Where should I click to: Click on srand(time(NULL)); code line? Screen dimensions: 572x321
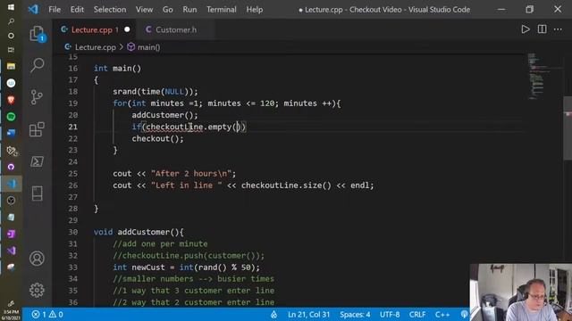(155, 92)
